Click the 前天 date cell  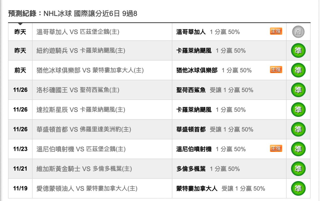(x=20, y=70)
